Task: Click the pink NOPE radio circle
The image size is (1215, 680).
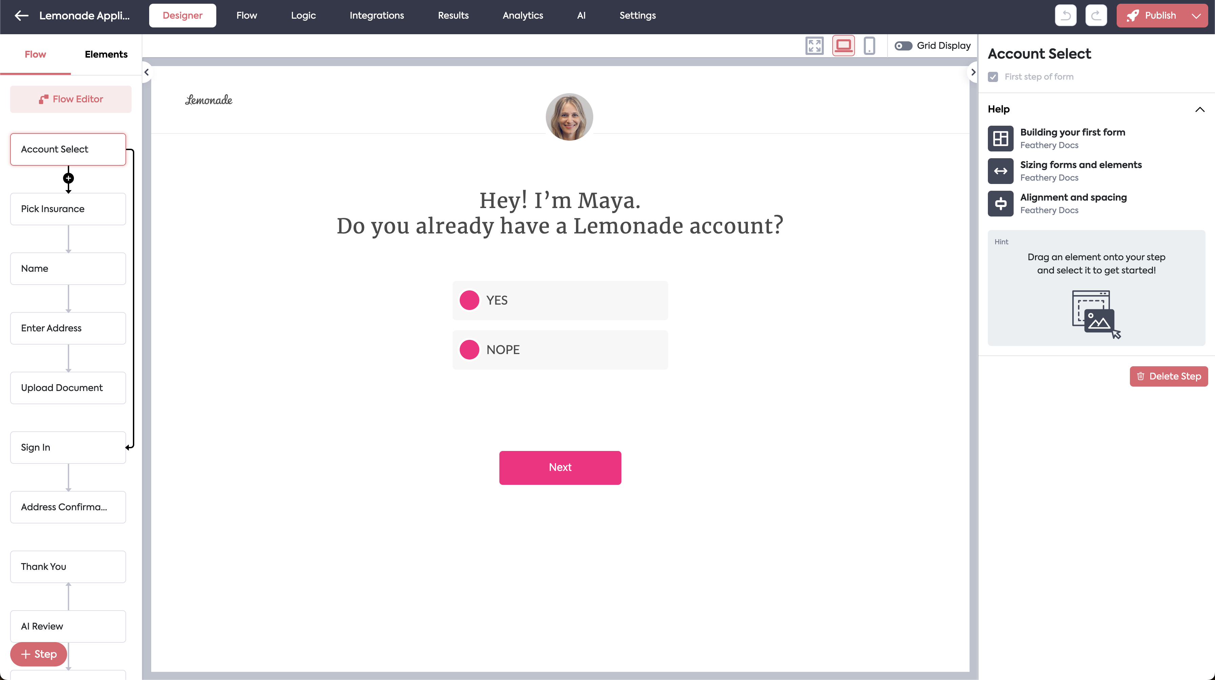Action: [x=469, y=350]
